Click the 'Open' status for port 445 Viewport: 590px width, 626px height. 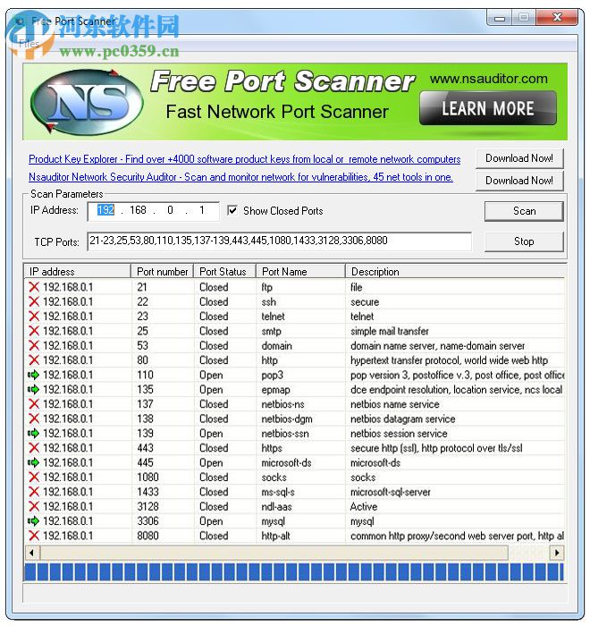pyautogui.click(x=211, y=462)
